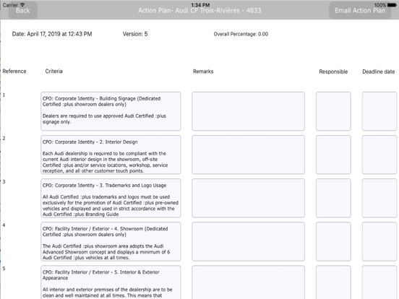Click the Reference column header
Image resolution: width=399 pixels, height=299 pixels.
click(x=14, y=71)
